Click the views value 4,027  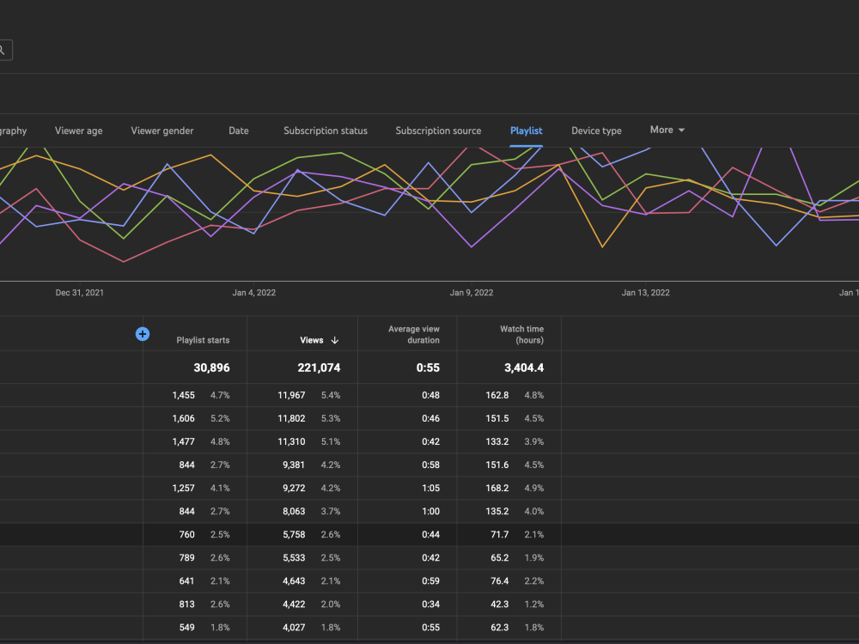[x=294, y=628]
